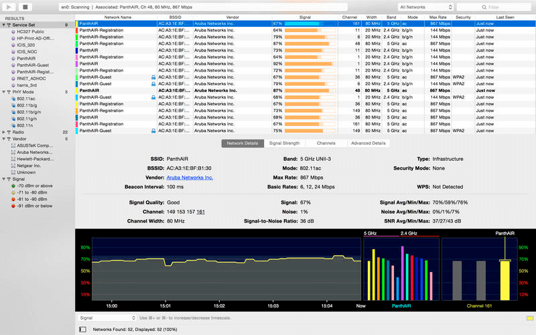Click the lock icon on the first PanthAIR-Guest row
This screenshot has height=335, width=536.
click(153, 77)
